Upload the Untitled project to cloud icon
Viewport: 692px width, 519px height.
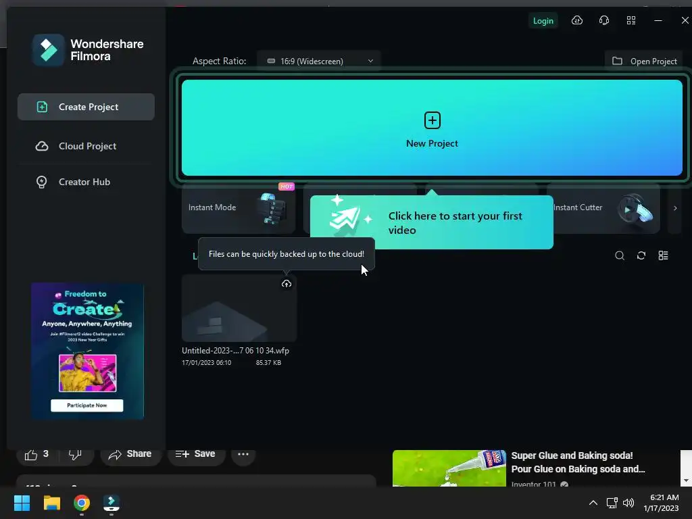(x=287, y=284)
